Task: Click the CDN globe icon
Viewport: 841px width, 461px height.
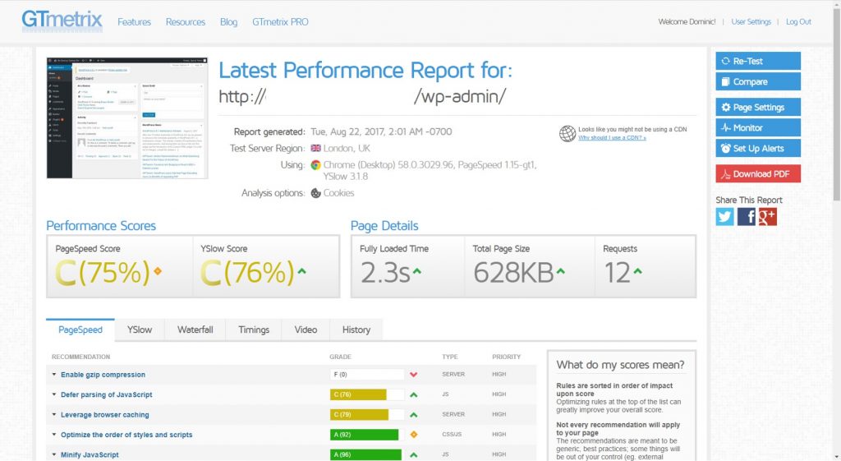Action: pos(568,133)
